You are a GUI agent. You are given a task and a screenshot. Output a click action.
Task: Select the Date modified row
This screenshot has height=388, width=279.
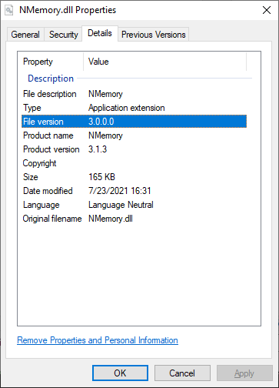pos(134,191)
